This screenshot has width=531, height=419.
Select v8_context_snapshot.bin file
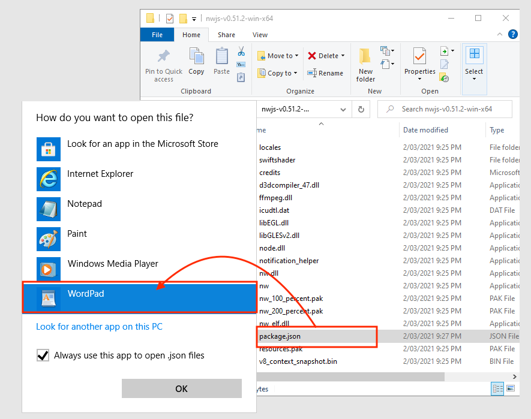point(298,361)
